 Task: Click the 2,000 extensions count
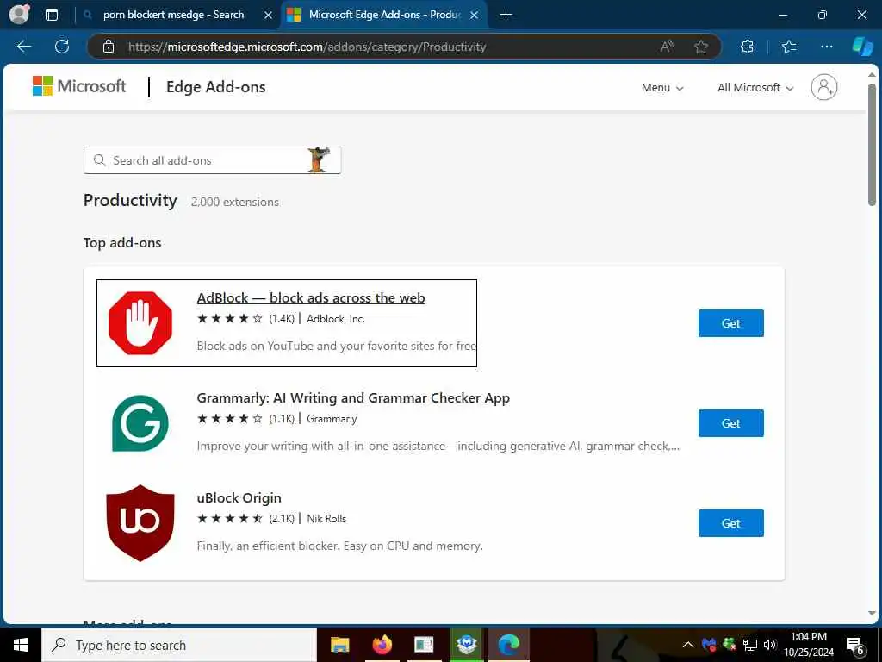235,202
